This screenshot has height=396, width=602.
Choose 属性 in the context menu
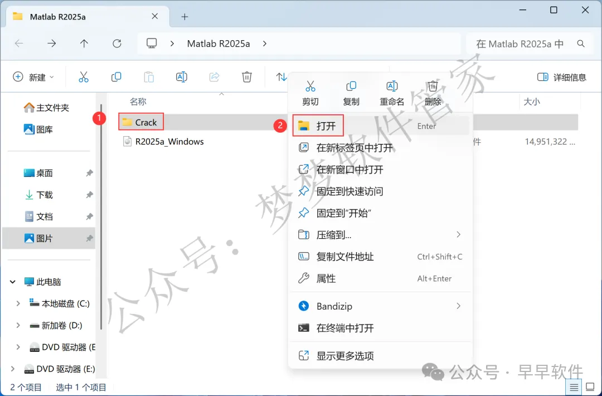tap(380, 278)
